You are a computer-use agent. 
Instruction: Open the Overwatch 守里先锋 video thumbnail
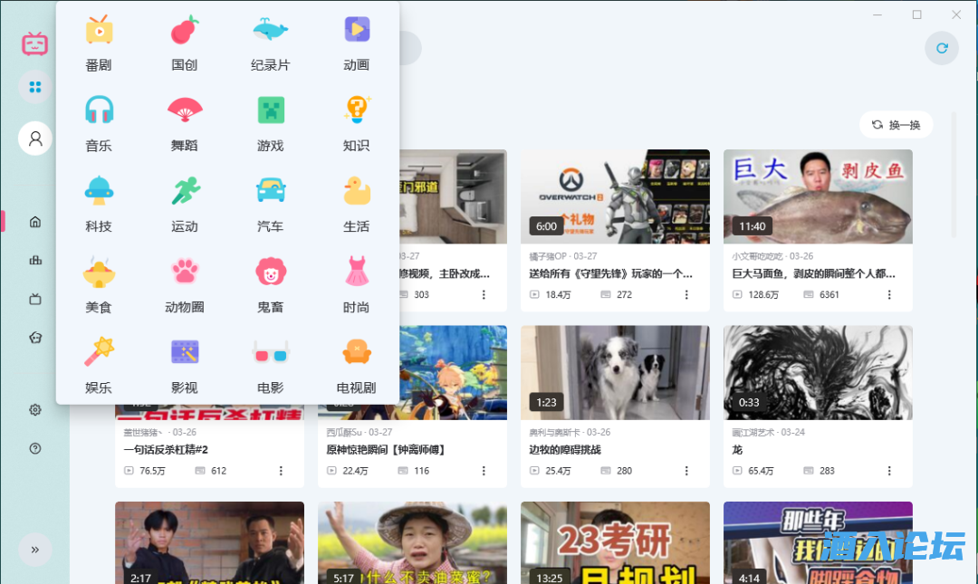[x=615, y=196]
